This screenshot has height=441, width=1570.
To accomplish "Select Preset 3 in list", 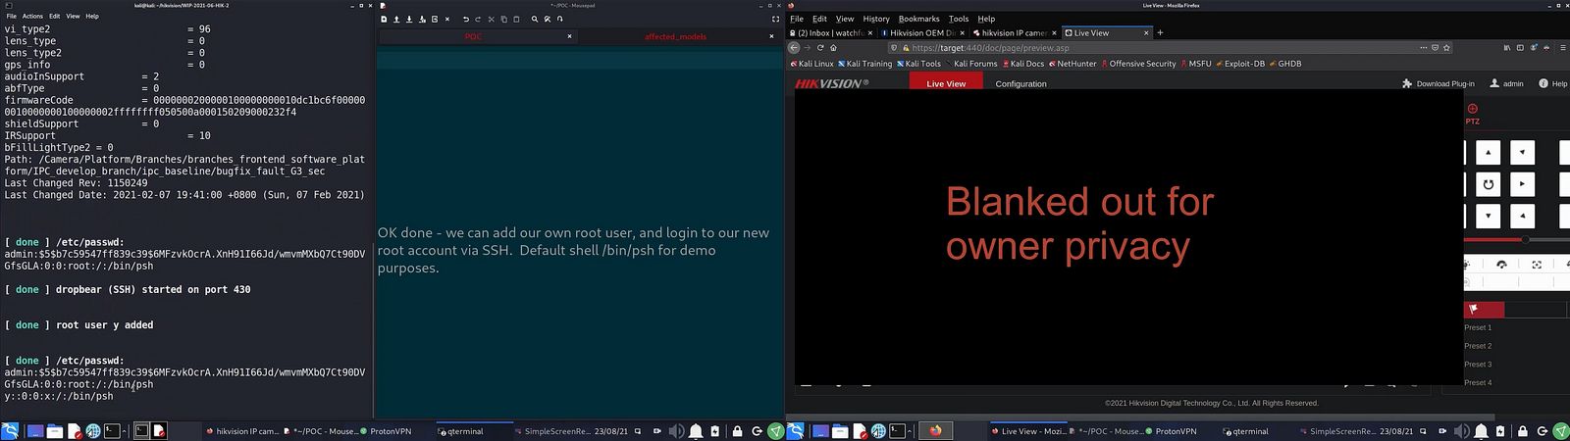I will pos(1478,364).
